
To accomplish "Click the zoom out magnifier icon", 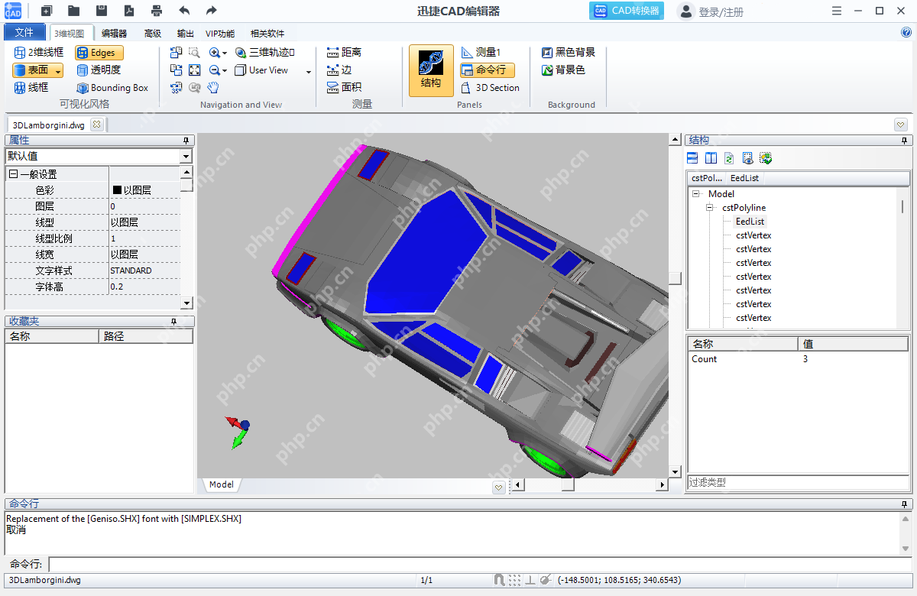I will pyautogui.click(x=215, y=70).
